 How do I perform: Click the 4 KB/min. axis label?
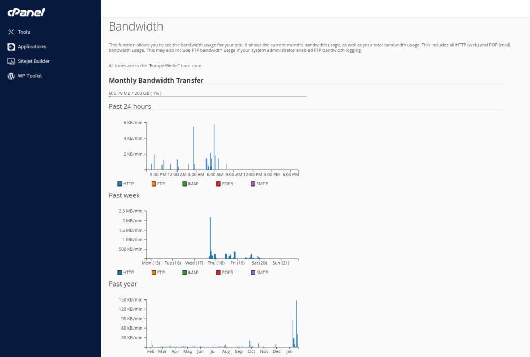click(x=134, y=138)
